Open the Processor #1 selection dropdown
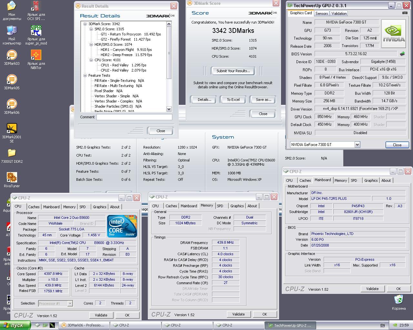The height and width of the screenshot is (330, 413). pos(70,303)
